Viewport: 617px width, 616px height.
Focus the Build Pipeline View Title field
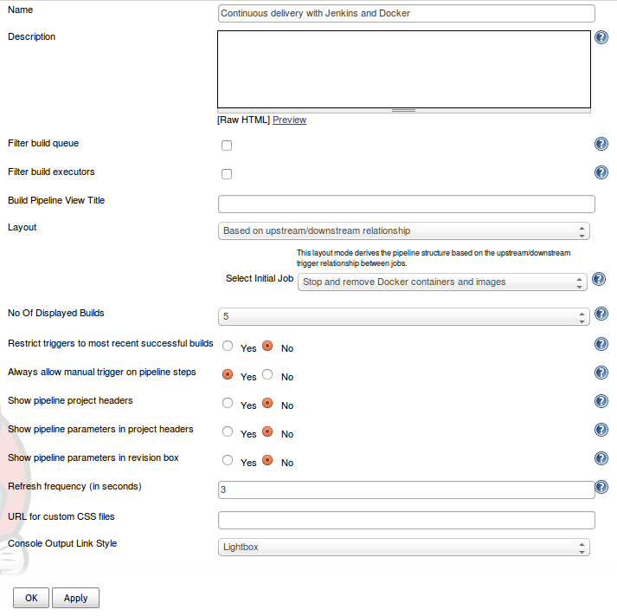(407, 204)
